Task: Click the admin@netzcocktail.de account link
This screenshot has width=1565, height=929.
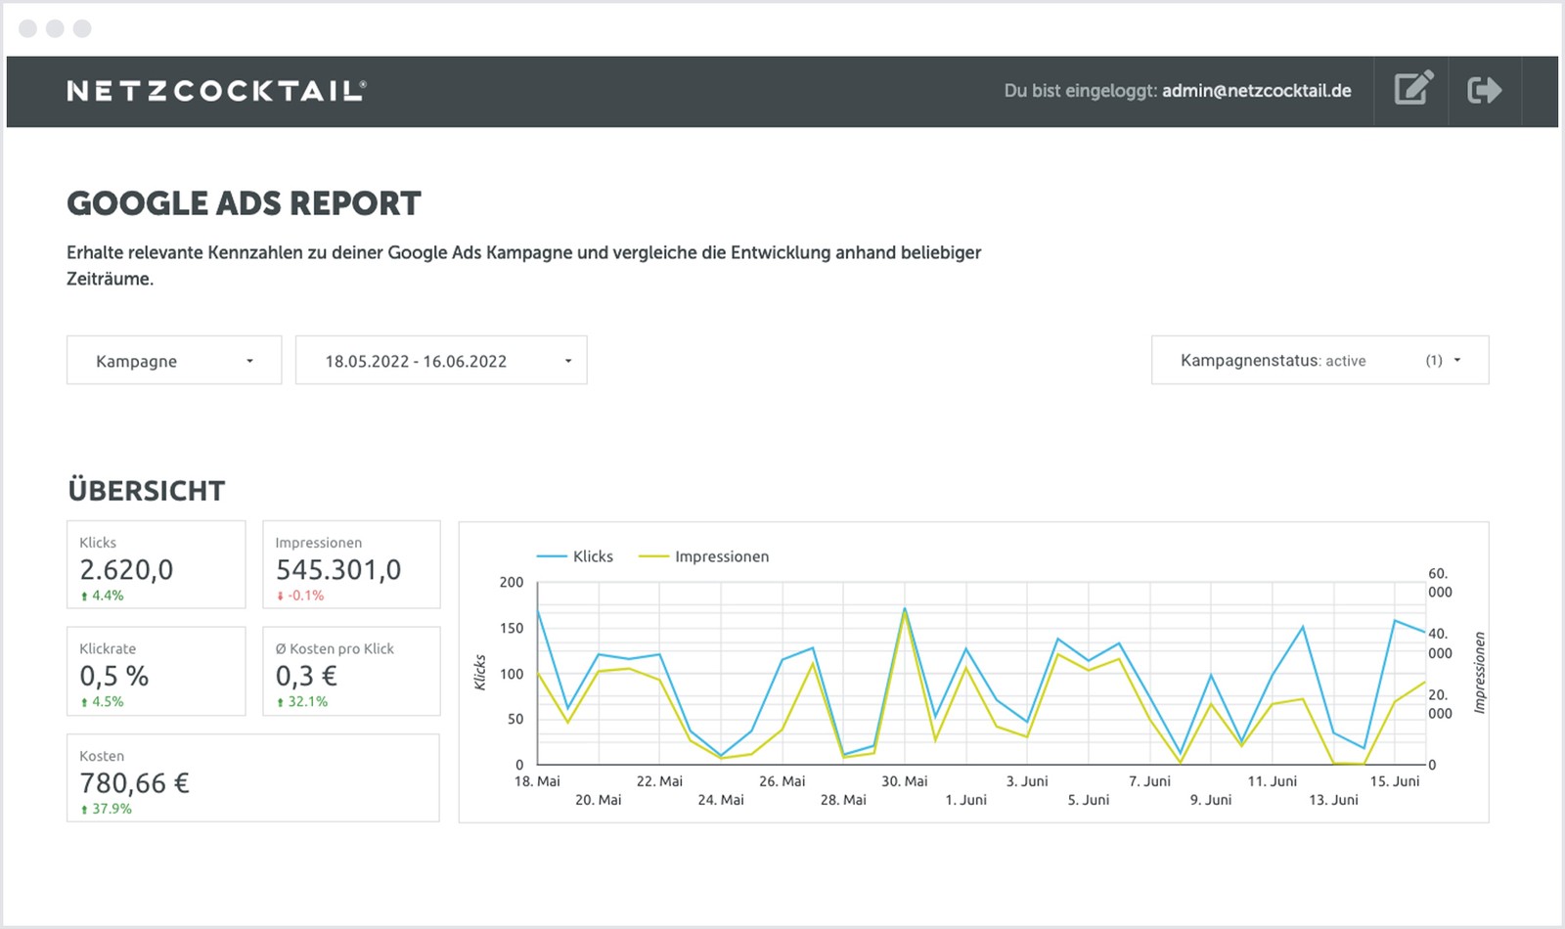Action: (x=1256, y=91)
